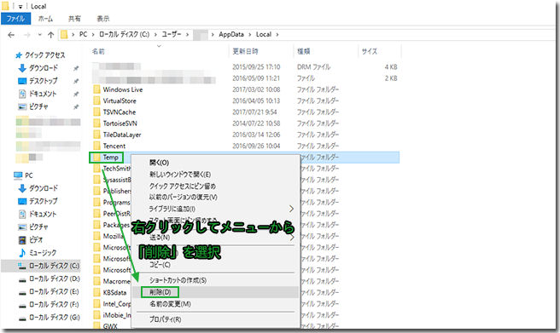
Task: Choose クイック アクセスにピン留め menu item
Action: (183, 186)
